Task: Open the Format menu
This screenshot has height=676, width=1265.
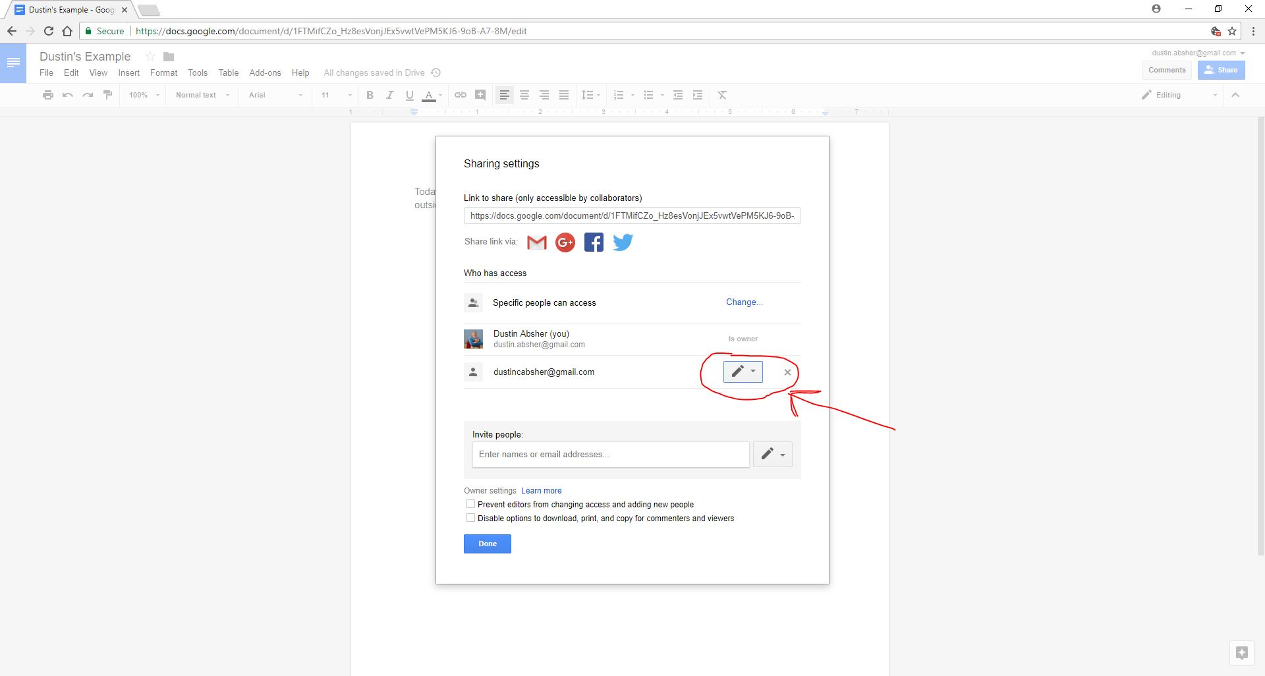Action: click(163, 72)
